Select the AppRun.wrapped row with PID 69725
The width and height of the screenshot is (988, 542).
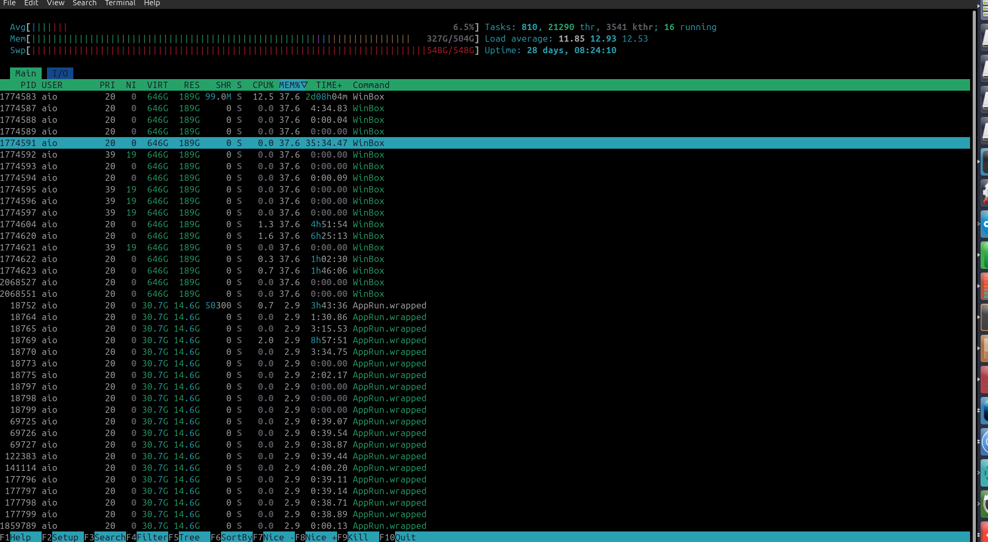pos(485,421)
